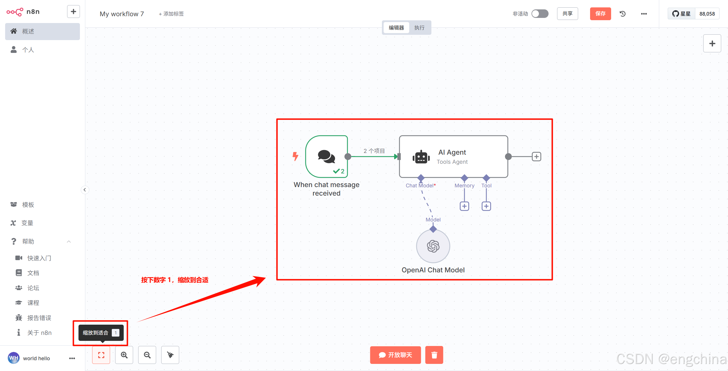Switch to the 执行 tab

coord(419,28)
